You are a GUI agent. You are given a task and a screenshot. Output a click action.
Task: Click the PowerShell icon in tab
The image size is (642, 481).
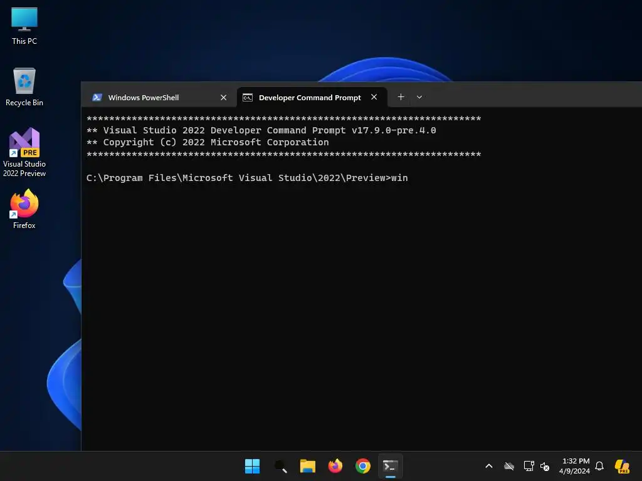97,97
